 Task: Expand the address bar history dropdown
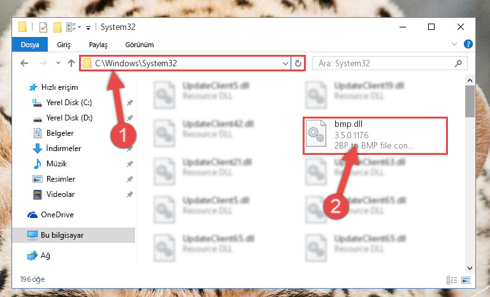tap(285, 64)
